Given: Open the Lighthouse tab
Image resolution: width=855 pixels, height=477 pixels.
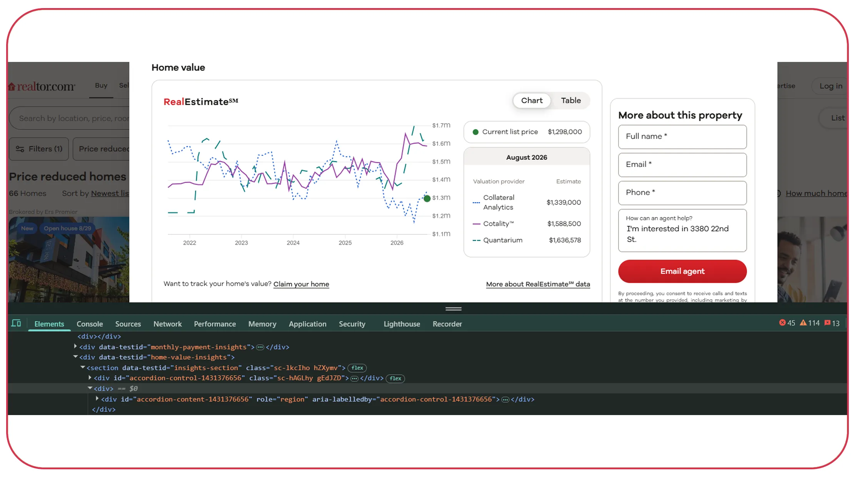Looking at the screenshot, I should 402,324.
